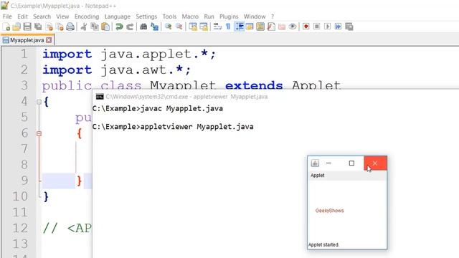This screenshot has height=258, width=459.
Task: Undo the last edit with green arrow
Action: (x=119, y=27)
